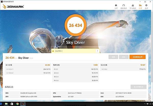Open the Home tab with house icon

click(x=116, y=7)
